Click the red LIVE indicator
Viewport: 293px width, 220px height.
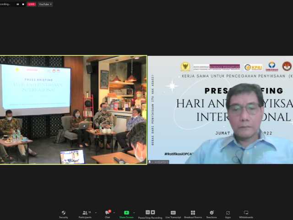coord(32,4)
